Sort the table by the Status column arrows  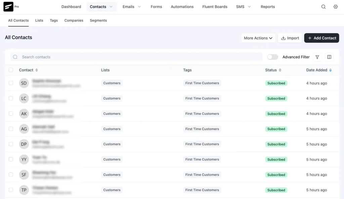click(279, 70)
